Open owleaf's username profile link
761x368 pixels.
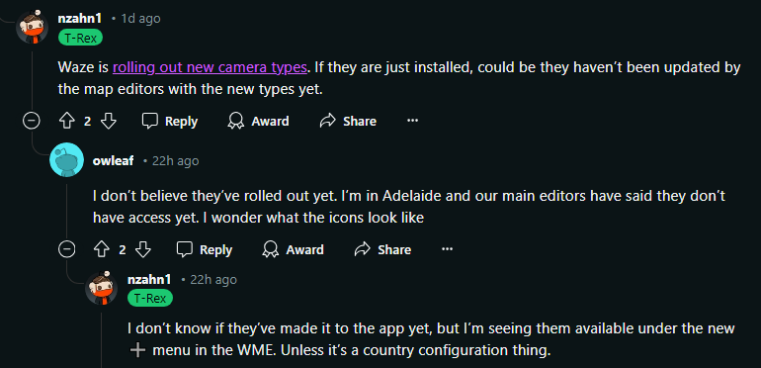coord(113,160)
